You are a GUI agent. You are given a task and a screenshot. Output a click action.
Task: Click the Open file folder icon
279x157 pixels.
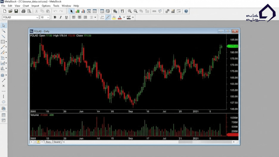[x=10, y=11]
